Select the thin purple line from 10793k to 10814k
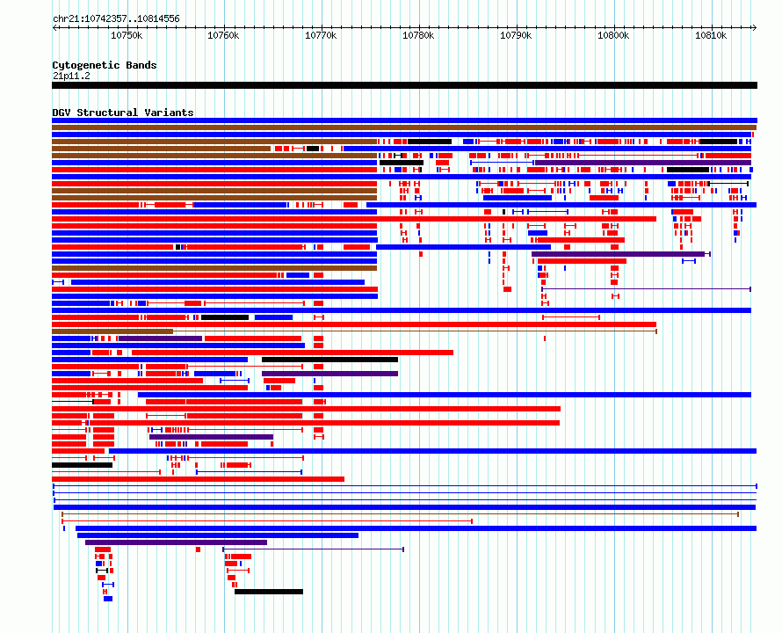This screenshot has height=633, width=782. 647,289
